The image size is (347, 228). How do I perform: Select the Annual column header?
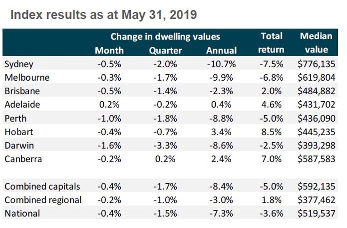tap(221, 51)
